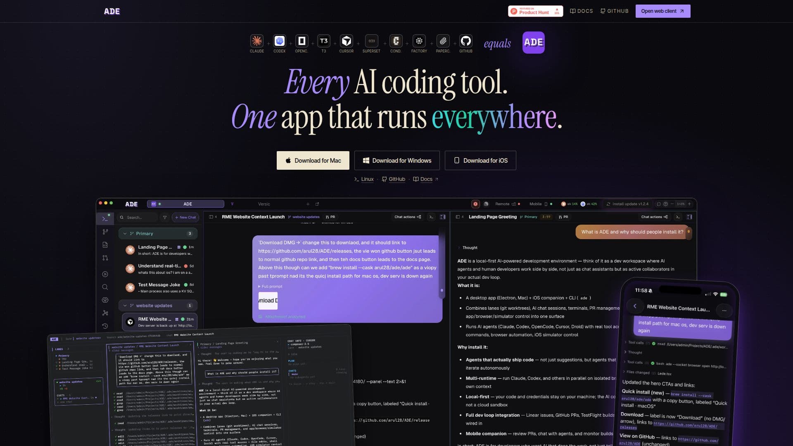Expand the Thought section in Landing Page Greeting
The width and height of the screenshot is (793, 446).
point(468,248)
